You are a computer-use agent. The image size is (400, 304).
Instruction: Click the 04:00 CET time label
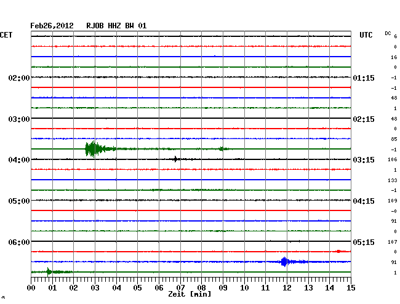click(19, 160)
